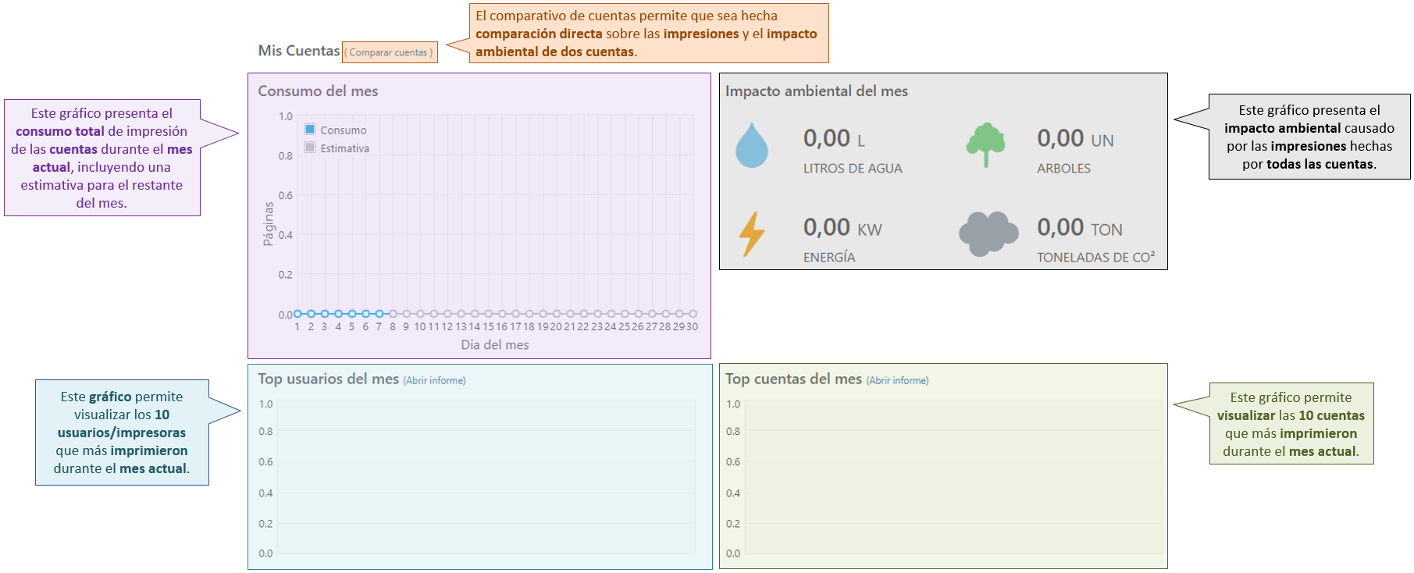Click the gray Estimativa legend color square

click(x=310, y=148)
